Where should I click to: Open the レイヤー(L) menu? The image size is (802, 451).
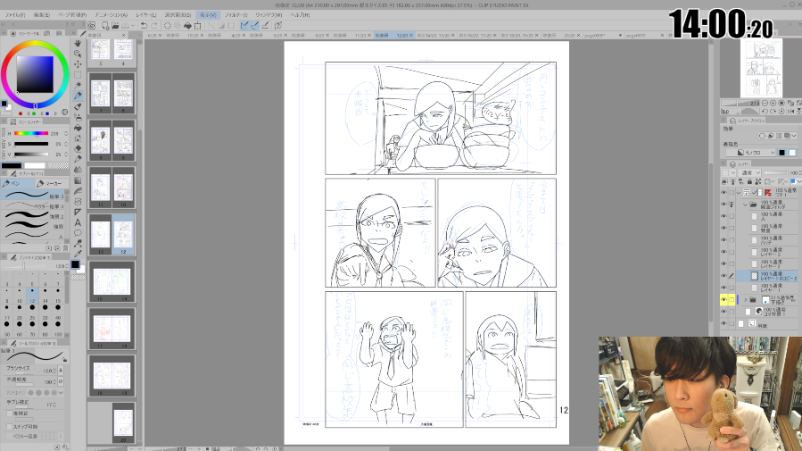click(x=146, y=15)
